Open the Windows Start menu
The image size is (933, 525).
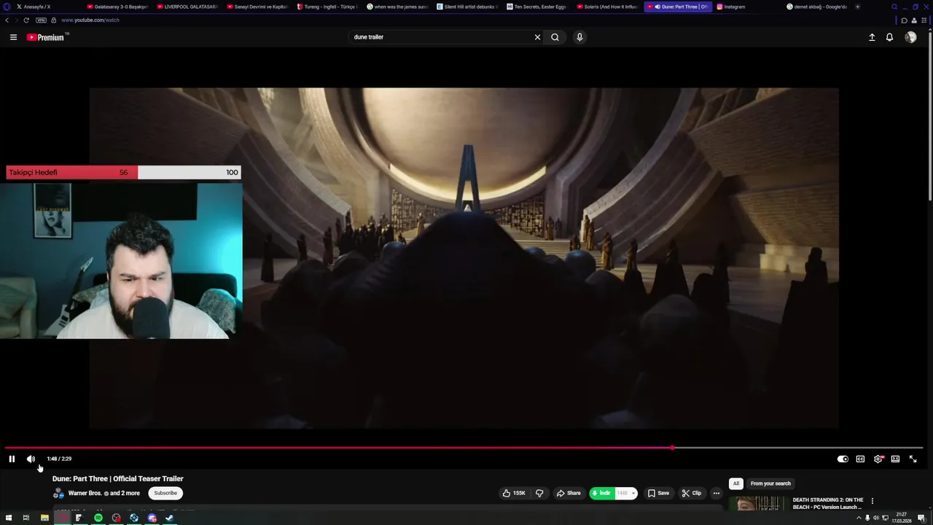click(x=8, y=518)
